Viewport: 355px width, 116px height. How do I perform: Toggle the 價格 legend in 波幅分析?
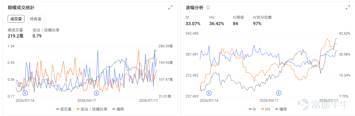point(281,109)
